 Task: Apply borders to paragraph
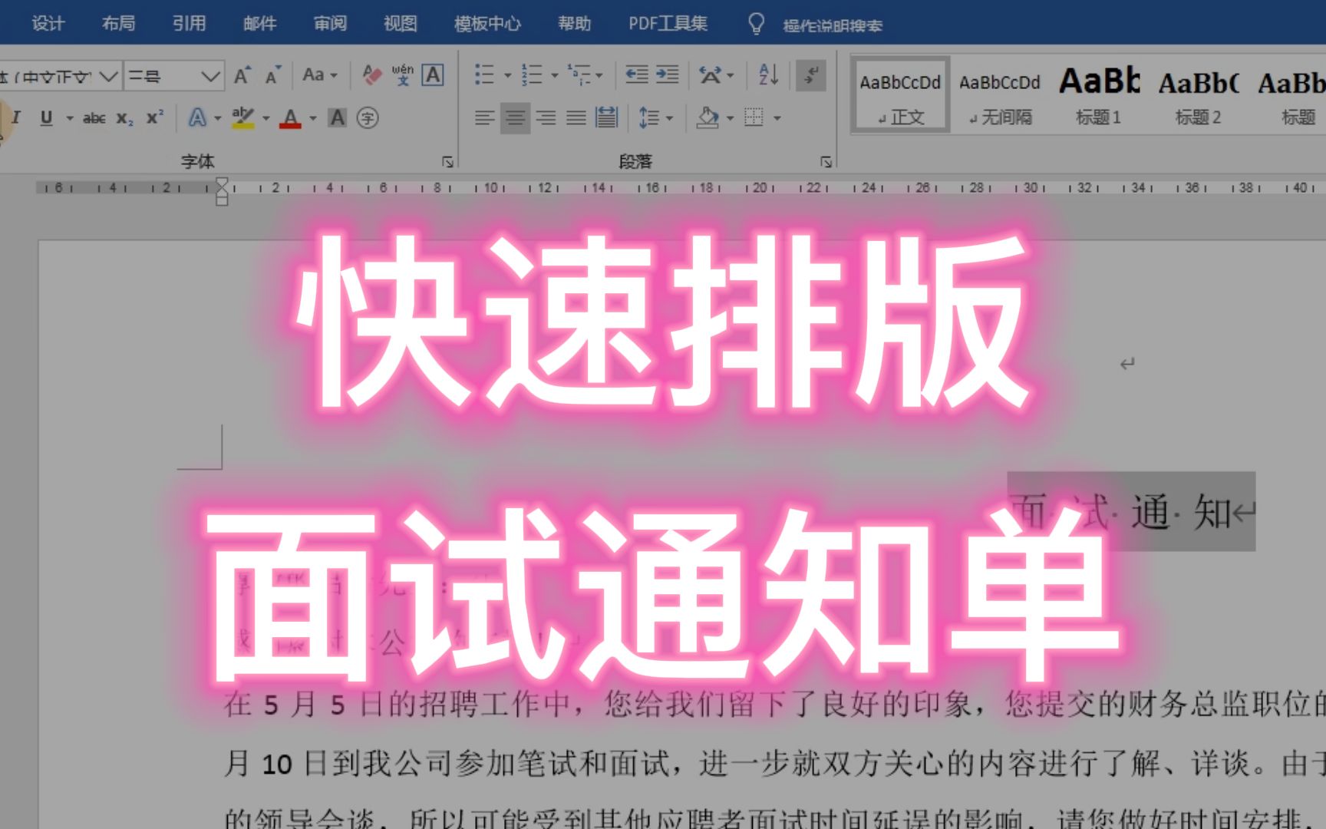[754, 118]
